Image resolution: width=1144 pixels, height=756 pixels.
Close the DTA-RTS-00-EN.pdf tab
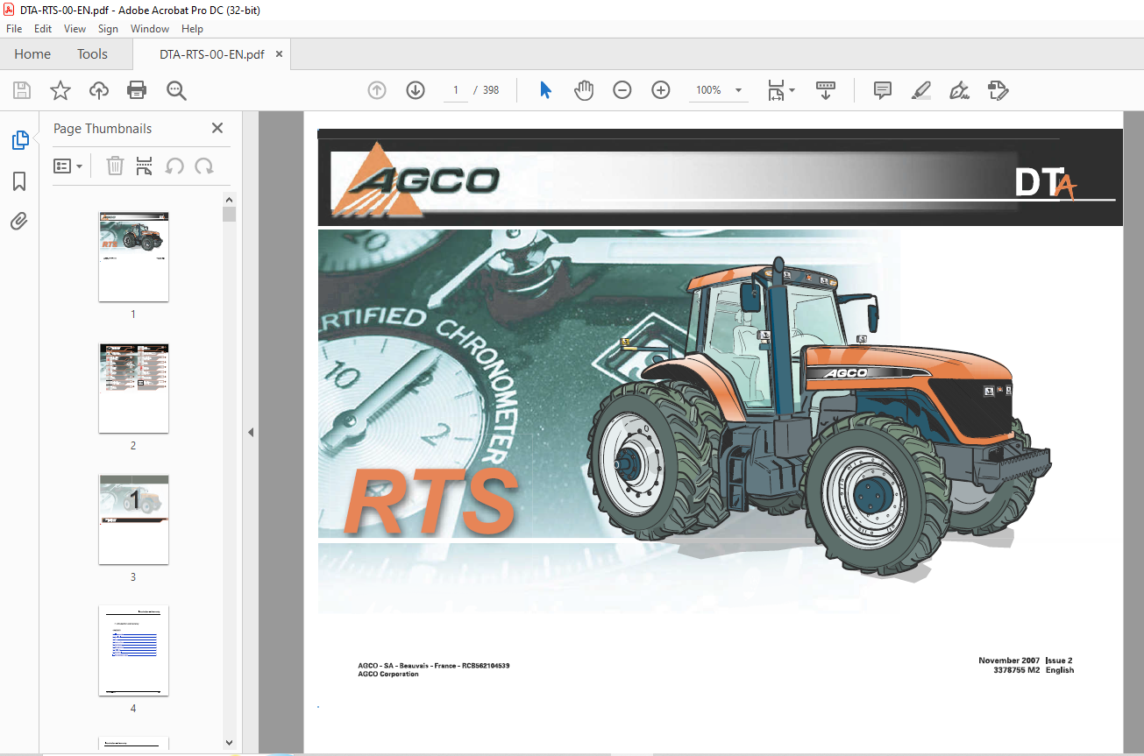pyautogui.click(x=280, y=54)
